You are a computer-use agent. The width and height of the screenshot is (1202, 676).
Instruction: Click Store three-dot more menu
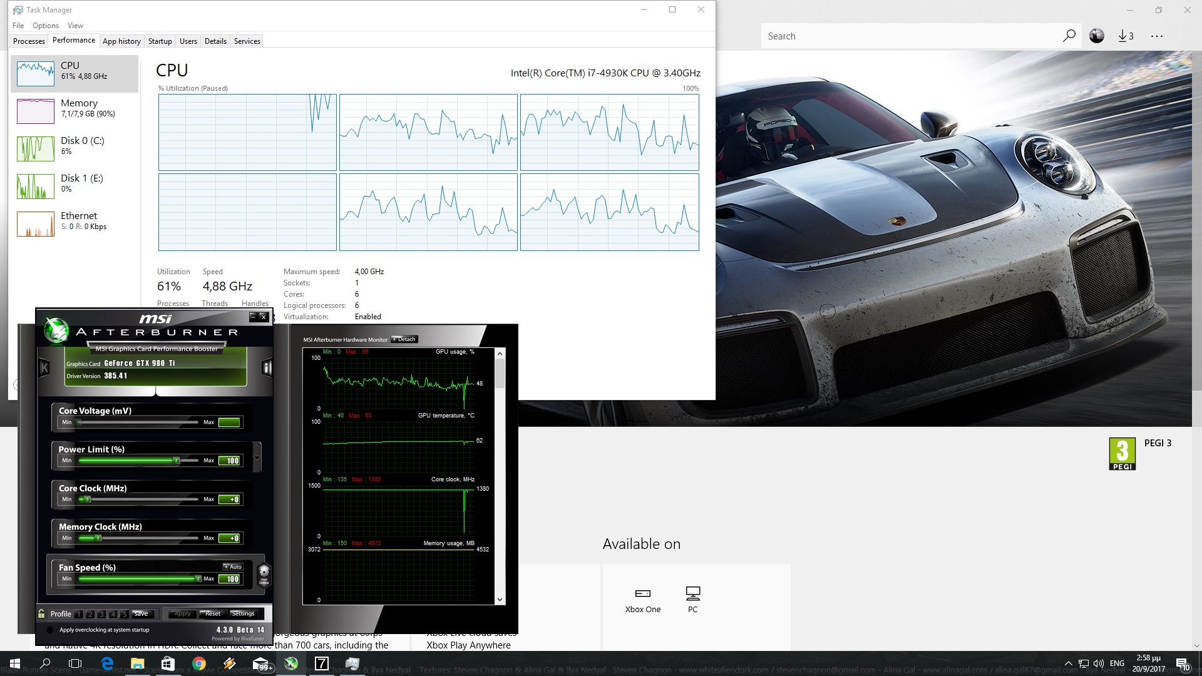[x=1156, y=36]
